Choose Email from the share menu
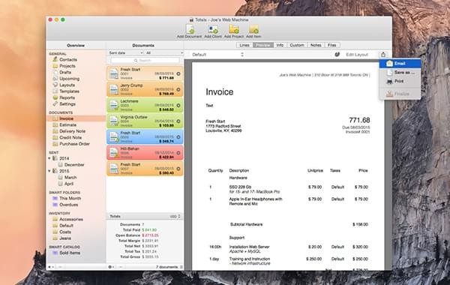The height and width of the screenshot is (285, 450). (400, 64)
